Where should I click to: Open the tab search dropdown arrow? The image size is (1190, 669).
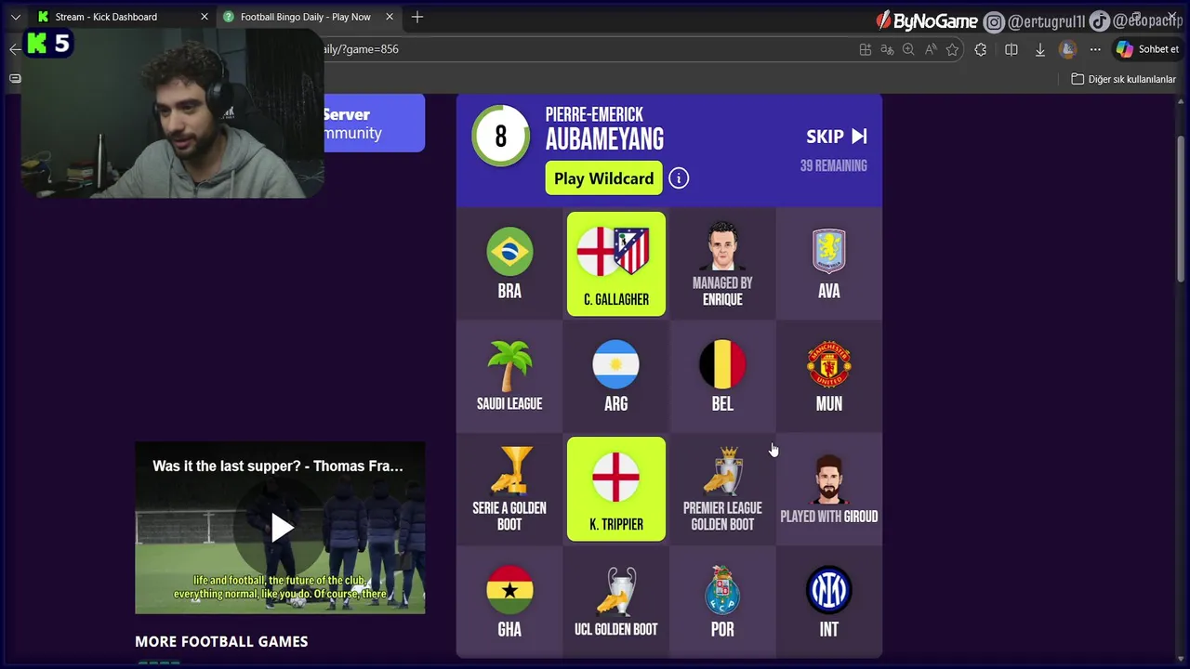(15, 17)
